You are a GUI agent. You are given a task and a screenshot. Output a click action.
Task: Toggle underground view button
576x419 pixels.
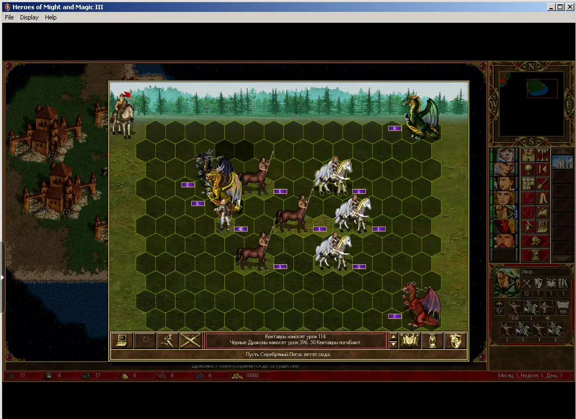click(x=542, y=155)
